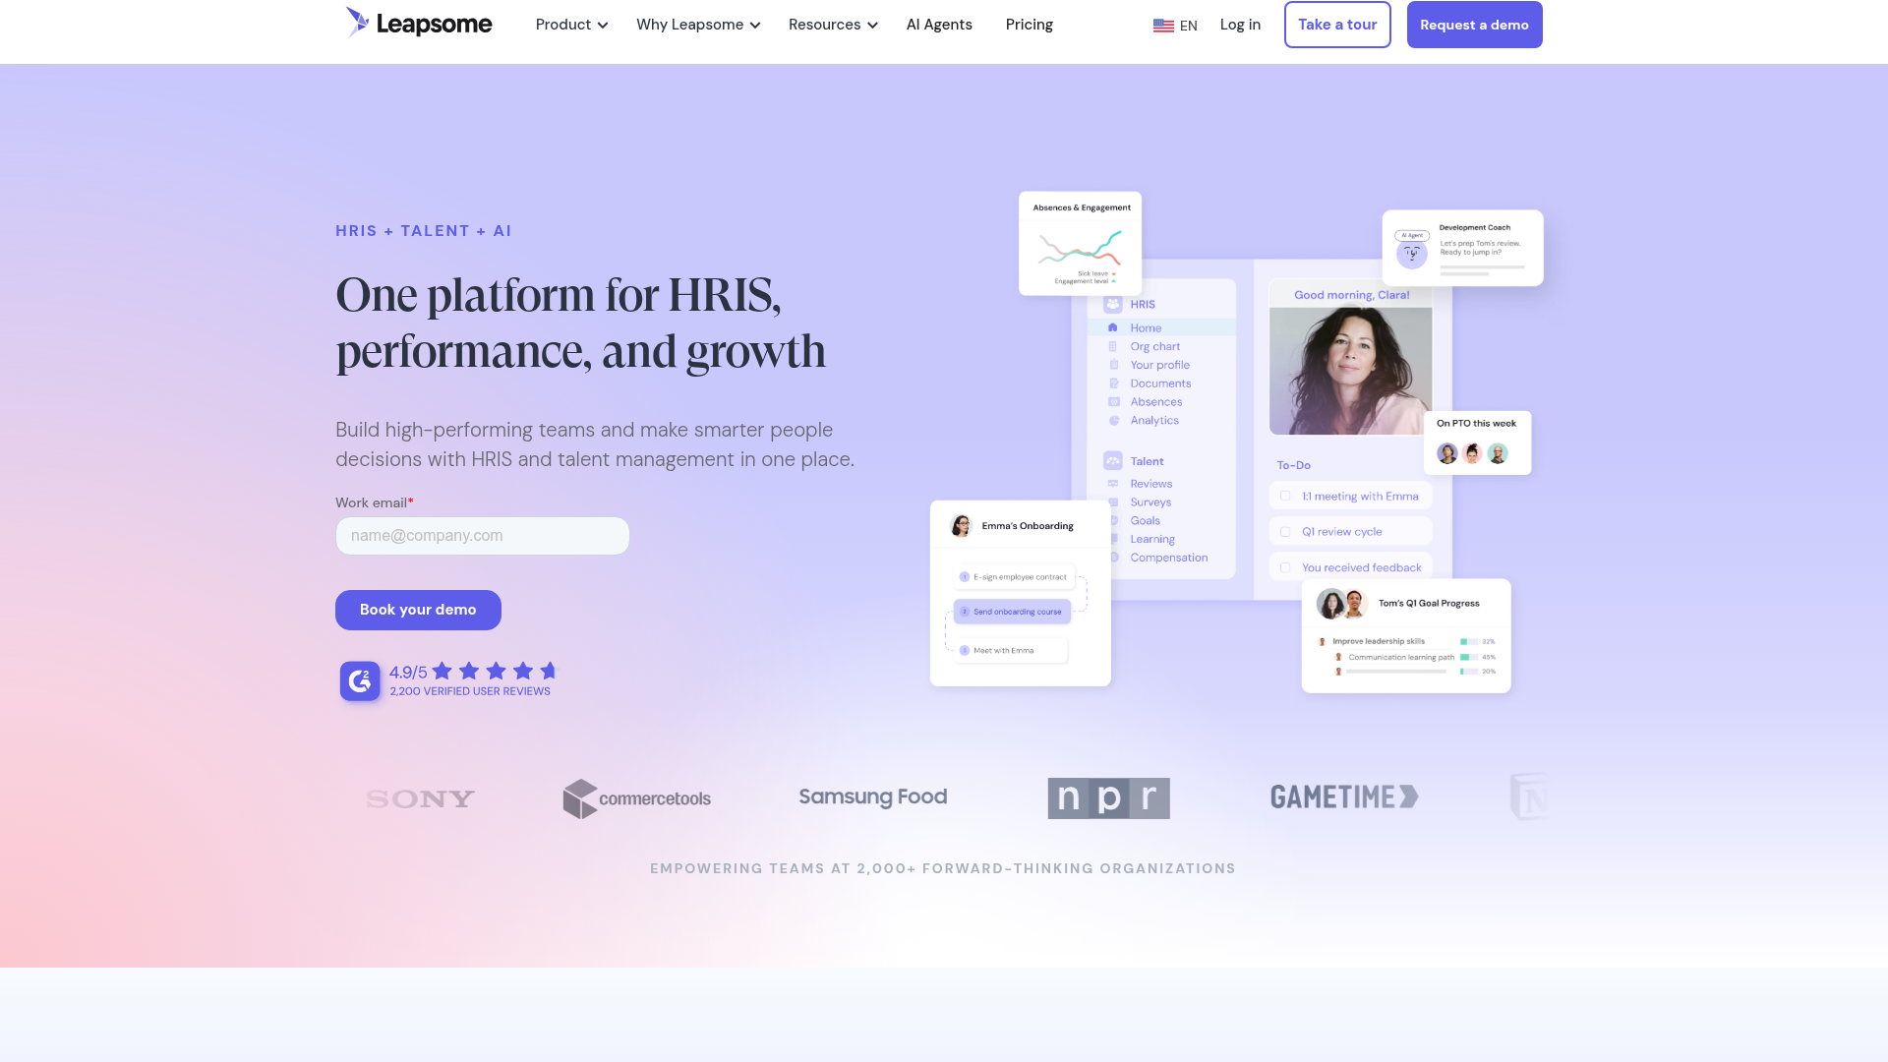The image size is (1888, 1062).
Task: Select Reviews under Talent
Action: coord(1150,484)
